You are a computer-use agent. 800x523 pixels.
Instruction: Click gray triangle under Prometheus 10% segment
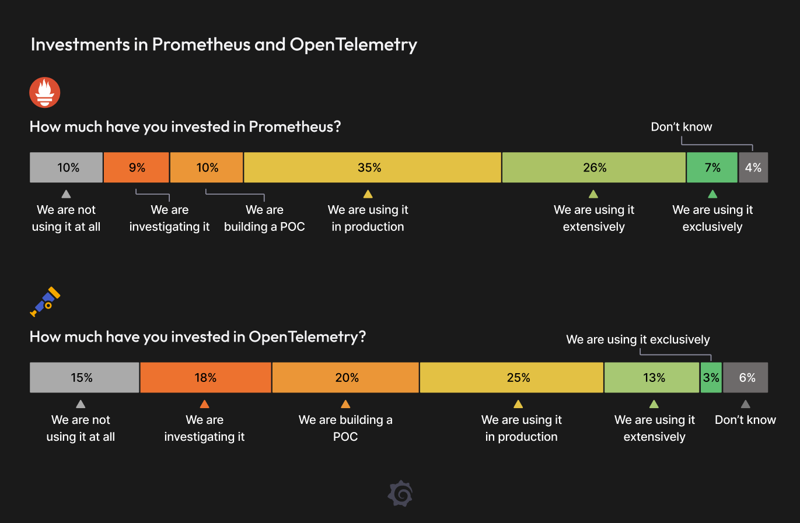[x=66, y=194]
